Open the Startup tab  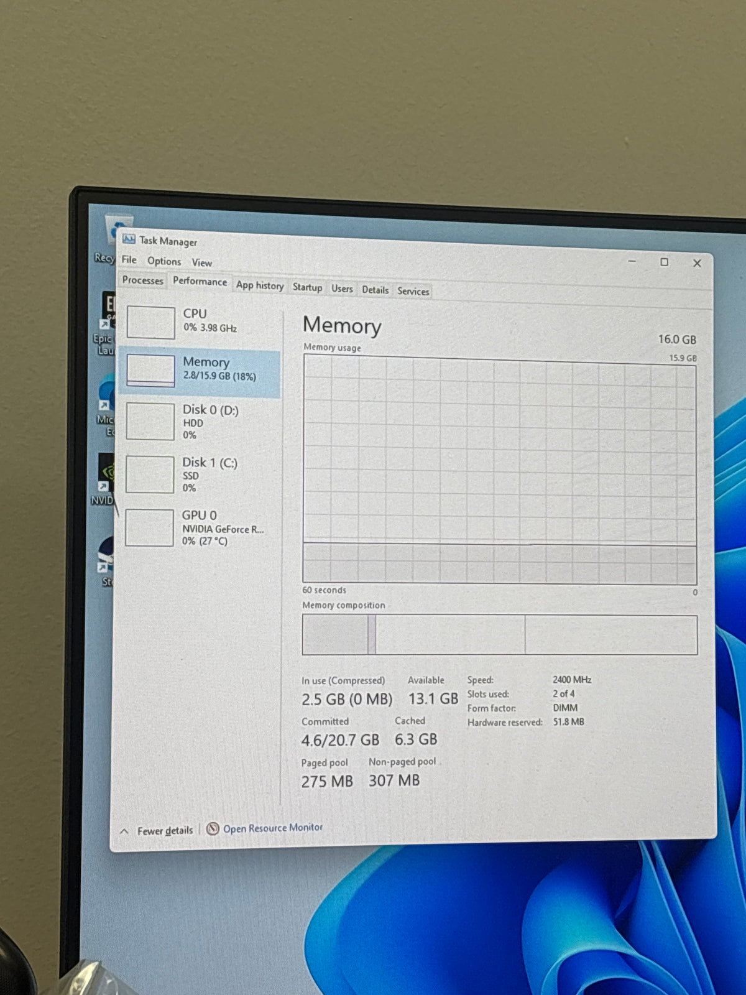point(307,287)
